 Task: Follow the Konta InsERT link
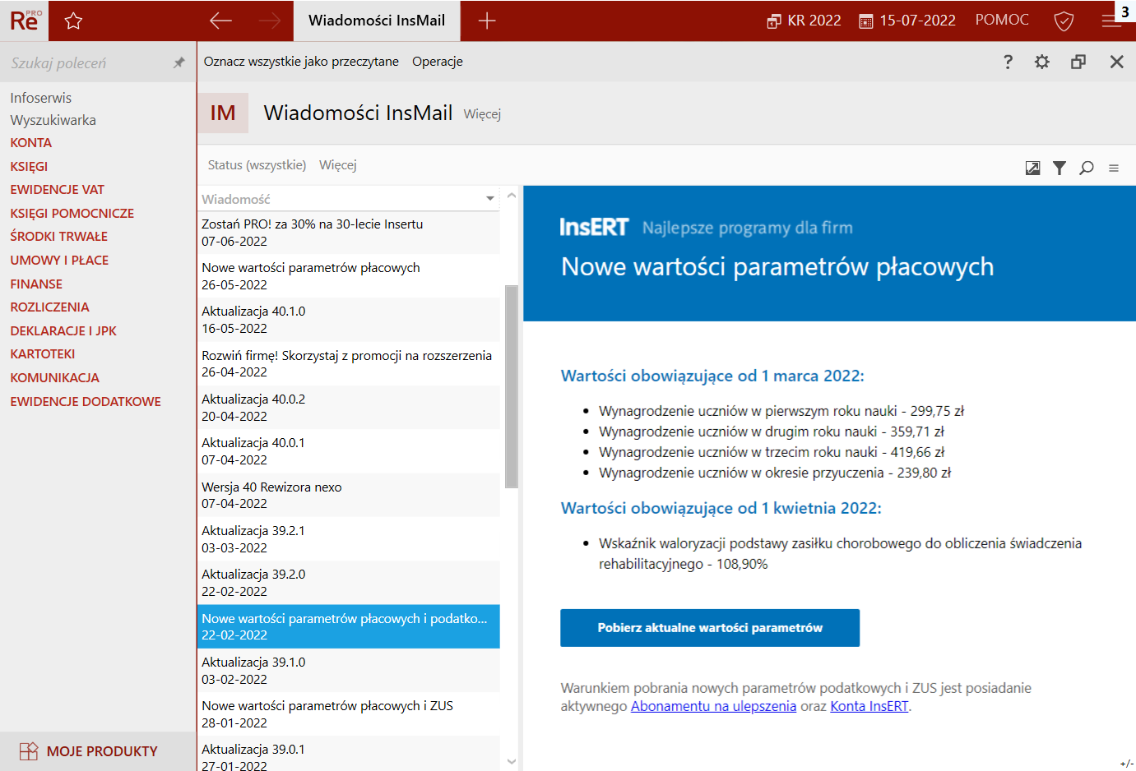[x=869, y=706]
